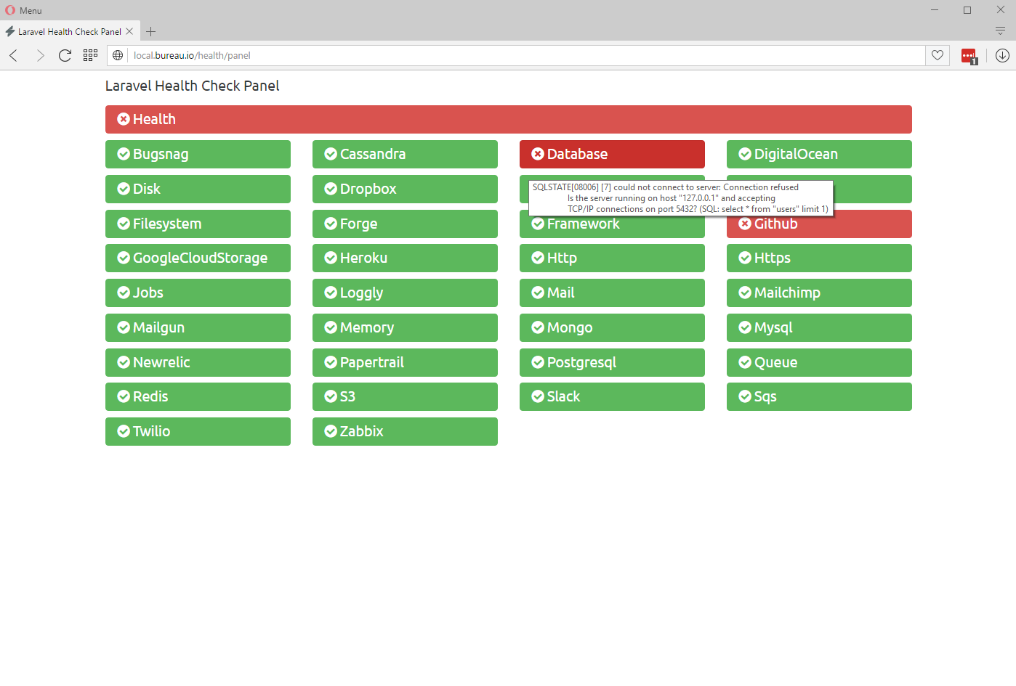Click the Mail check button

612,293
